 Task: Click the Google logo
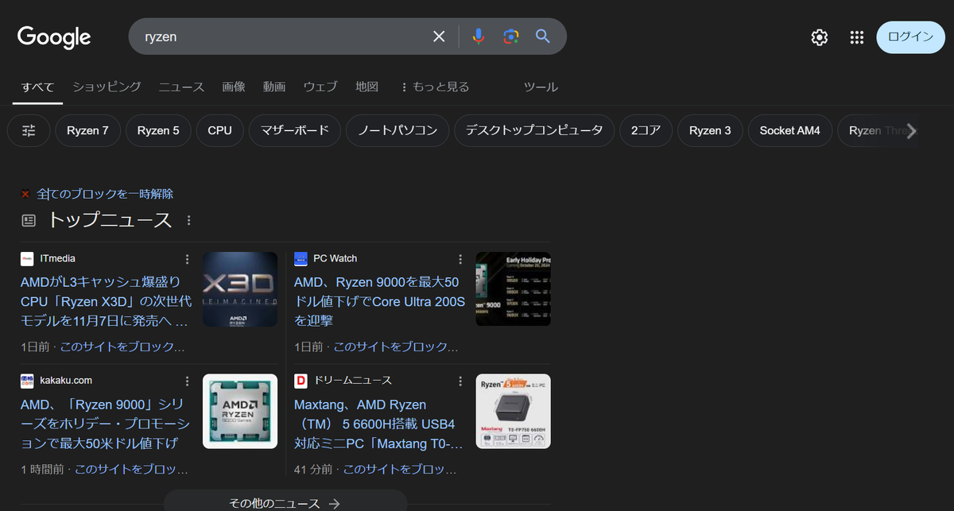(x=54, y=37)
